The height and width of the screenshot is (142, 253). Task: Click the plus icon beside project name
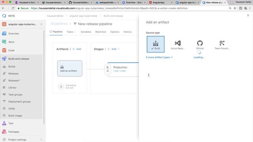tap(41, 24)
